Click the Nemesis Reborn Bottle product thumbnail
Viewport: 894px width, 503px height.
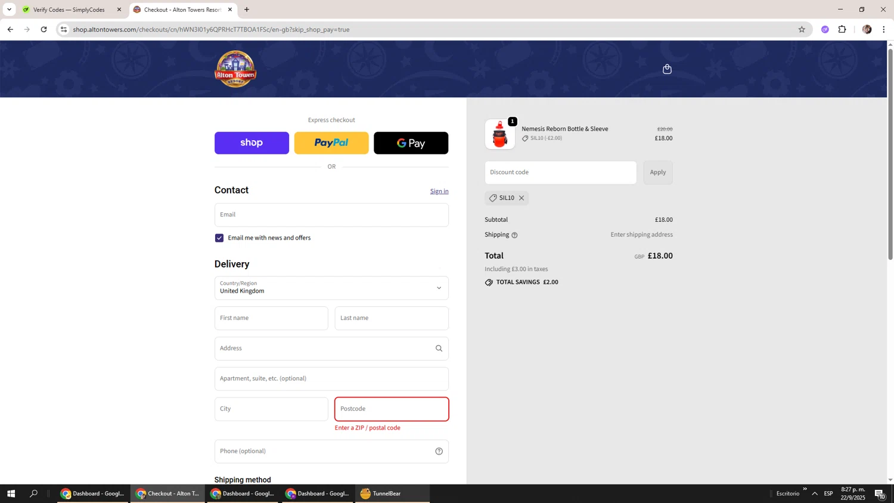click(499, 134)
